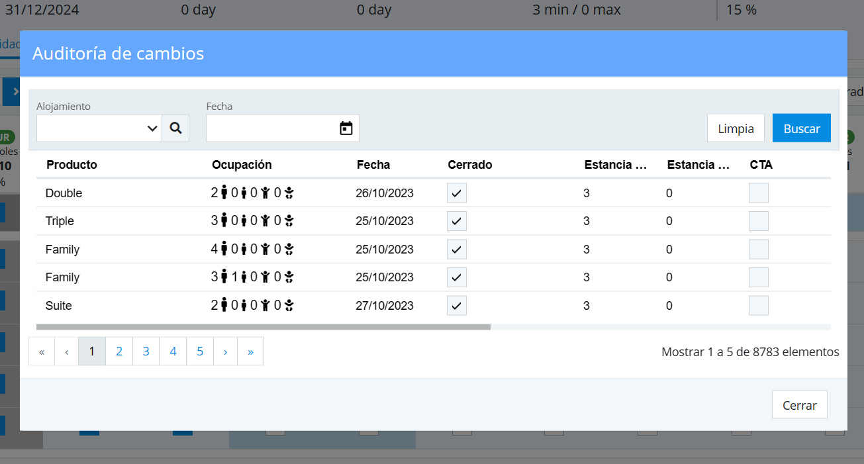Switch to page 5 of results

tap(200, 351)
